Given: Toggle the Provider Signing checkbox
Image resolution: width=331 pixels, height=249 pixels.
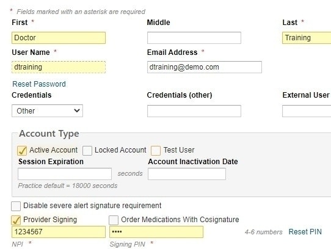Looking at the screenshot, I should 16,220.
